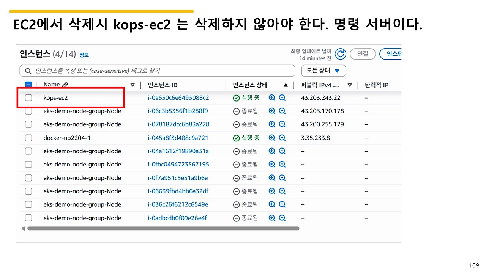Check the docker-ub2204-1 instance checkbox
This screenshot has height=273, width=486.
[x=28, y=138]
